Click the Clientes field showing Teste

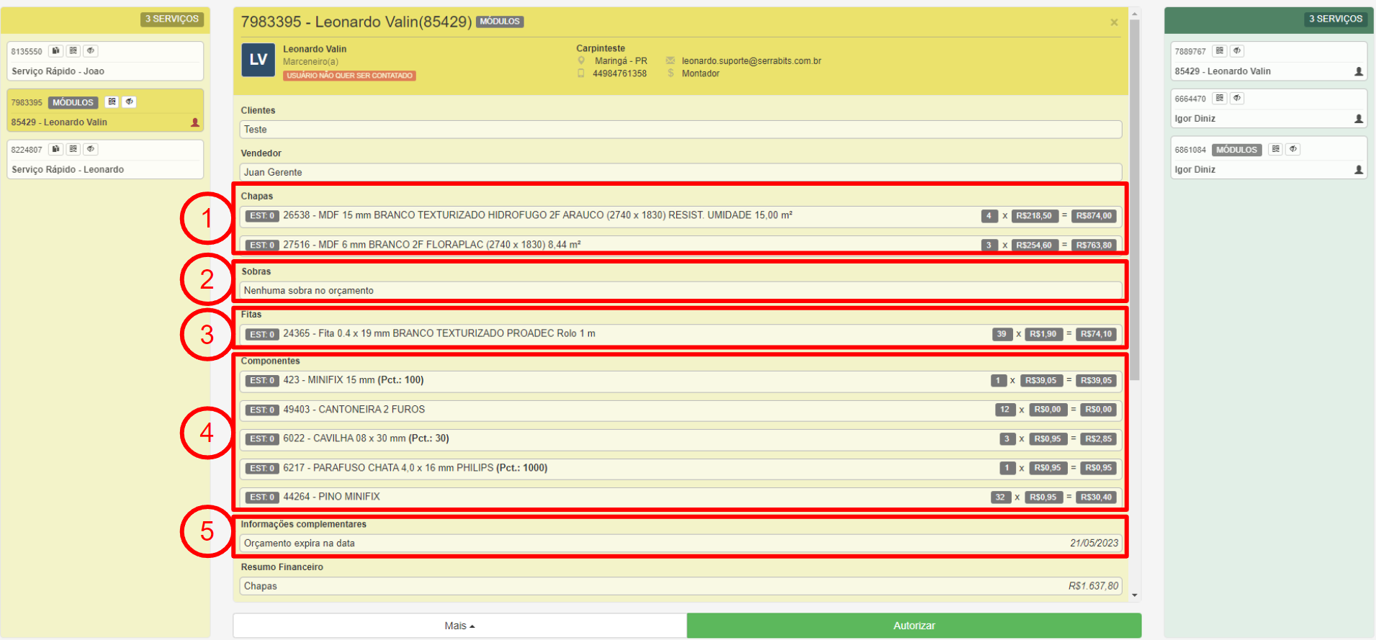point(680,130)
